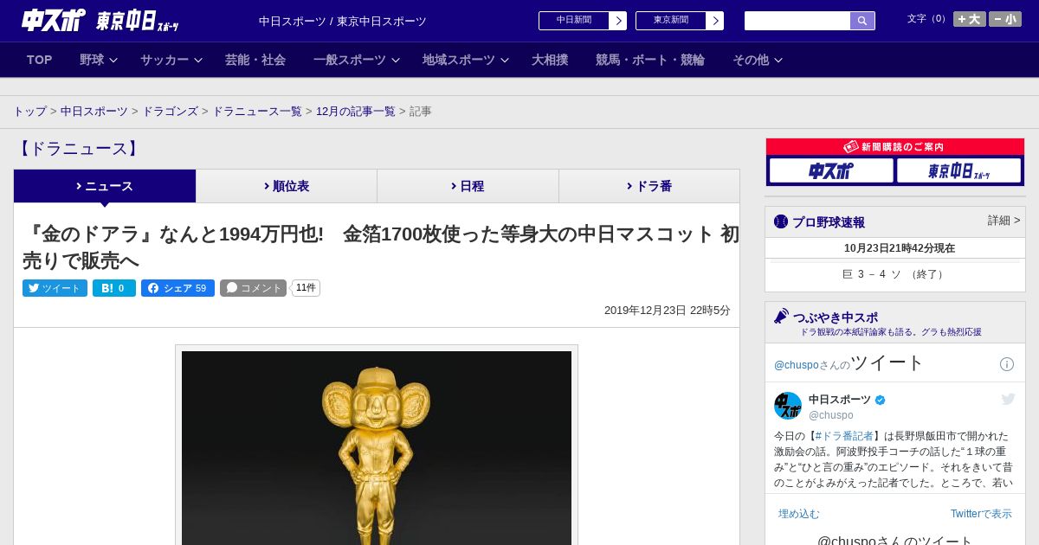Open the プロ野球速報 heading link
Viewport: 1039px width, 545px height.
pos(829,221)
